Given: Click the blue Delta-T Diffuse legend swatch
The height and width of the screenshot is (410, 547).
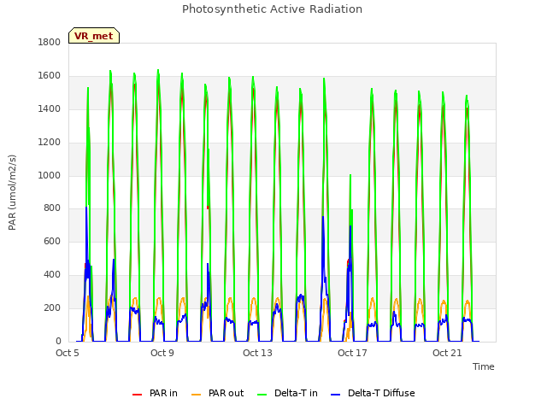Looking at the screenshot, I should click(336, 395).
